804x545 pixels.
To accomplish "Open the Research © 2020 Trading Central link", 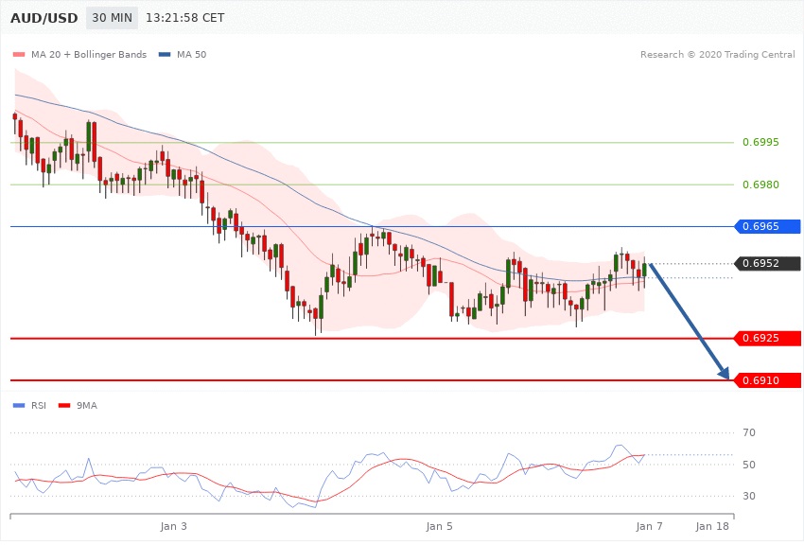I will pos(717,55).
